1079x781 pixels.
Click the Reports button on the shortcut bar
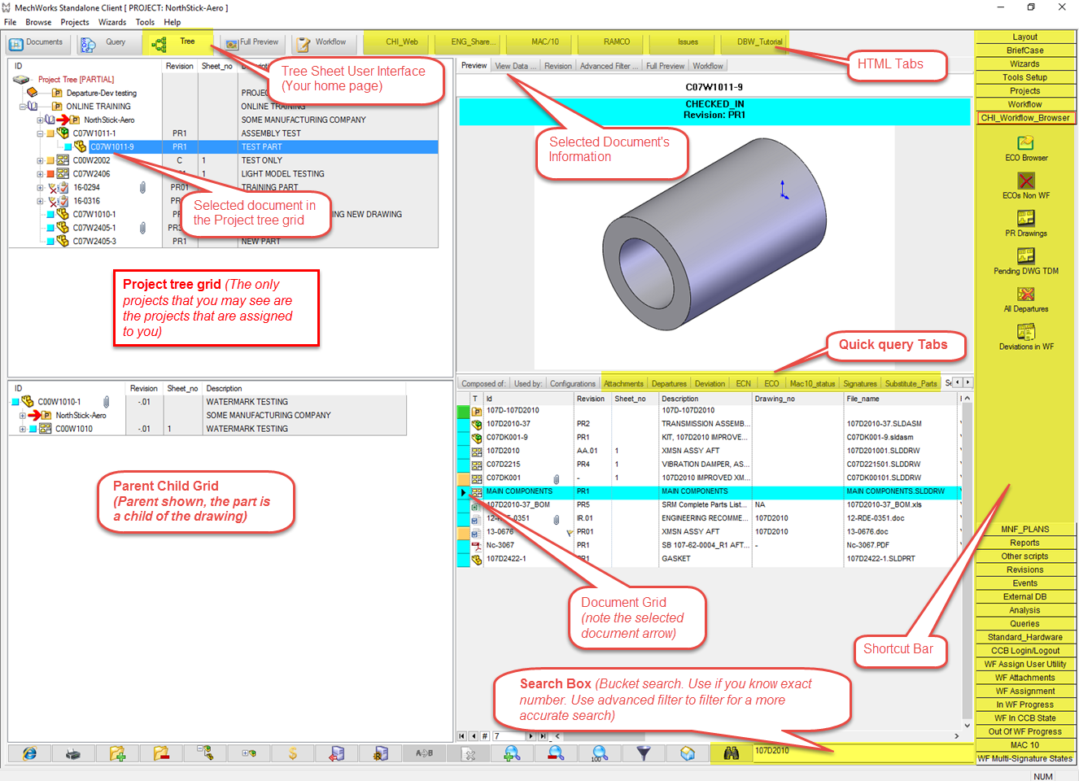[1025, 542]
